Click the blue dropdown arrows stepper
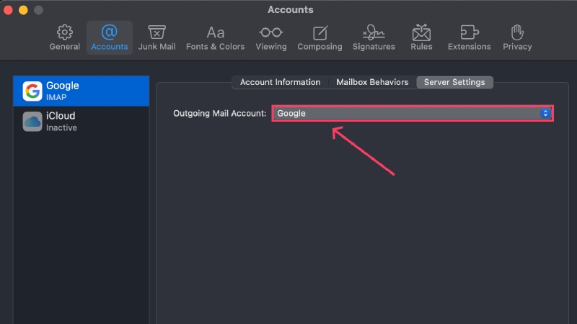577x324 pixels. [x=545, y=113]
